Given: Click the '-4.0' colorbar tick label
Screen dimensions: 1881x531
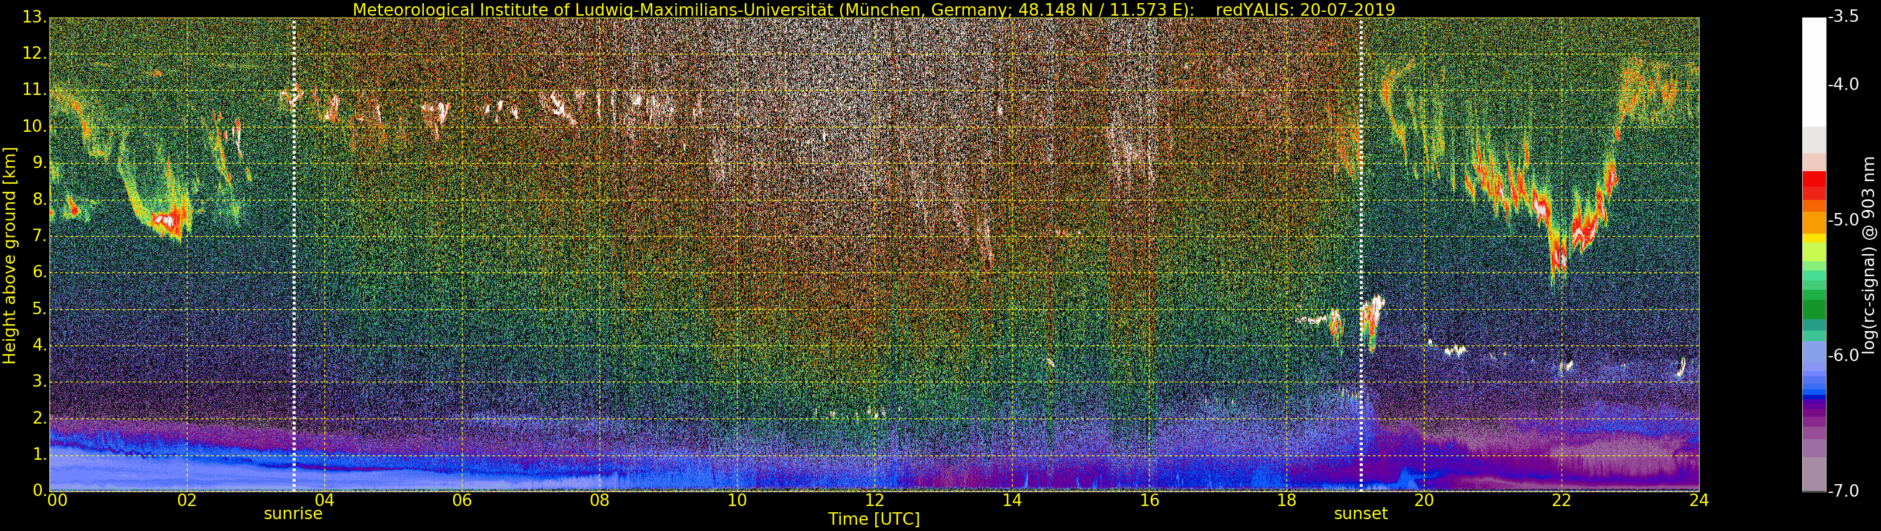Looking at the screenshot, I should (1843, 84).
